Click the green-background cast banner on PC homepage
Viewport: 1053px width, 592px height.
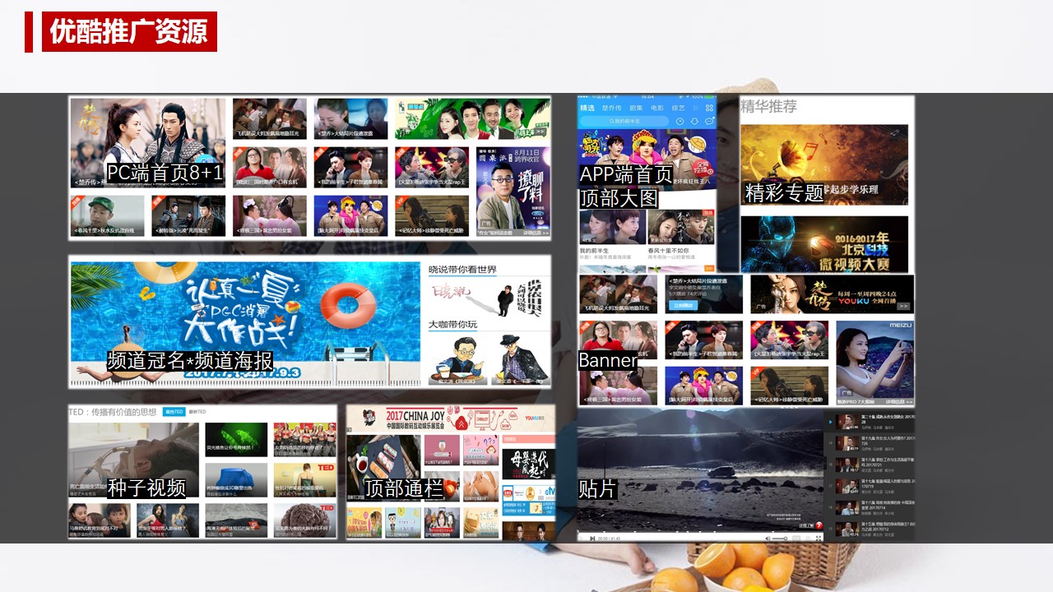click(x=472, y=119)
